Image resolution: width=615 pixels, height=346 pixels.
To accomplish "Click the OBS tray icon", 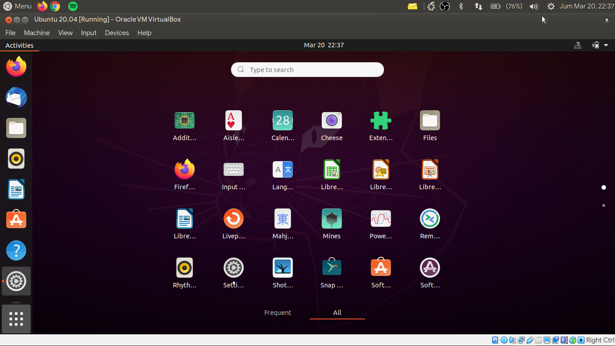I will pyautogui.click(x=445, y=6).
